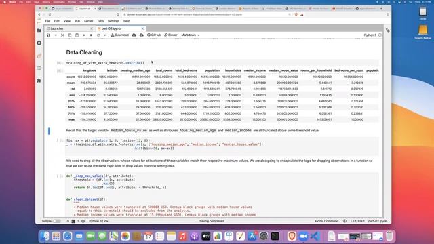The height and width of the screenshot is (244, 434).
Task: Click the plt.subplots histogram code cell
Action: tap(222, 146)
